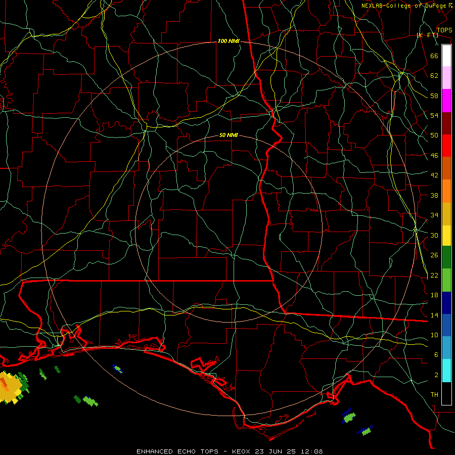Pick the light green legend swatch
The image size is (455, 455).
pyautogui.click(x=446, y=280)
